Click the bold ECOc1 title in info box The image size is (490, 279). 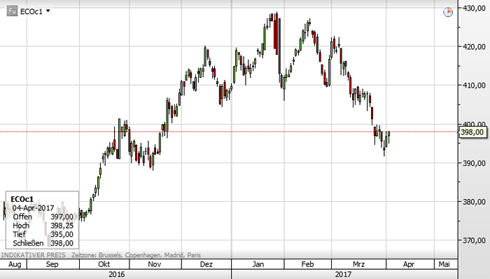pyautogui.click(x=22, y=199)
